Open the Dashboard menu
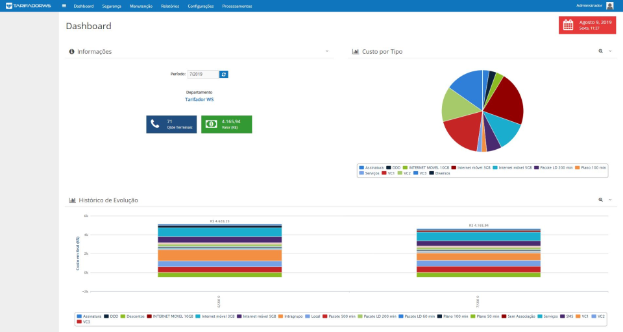This screenshot has width=623, height=332. point(84,6)
